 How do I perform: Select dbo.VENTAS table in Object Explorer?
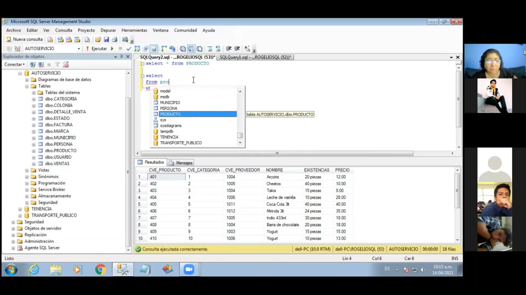[x=57, y=163]
